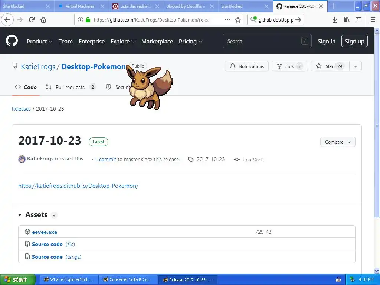Open the Enterprise page
Image resolution: width=380 pixels, height=285 pixels.
click(x=92, y=42)
